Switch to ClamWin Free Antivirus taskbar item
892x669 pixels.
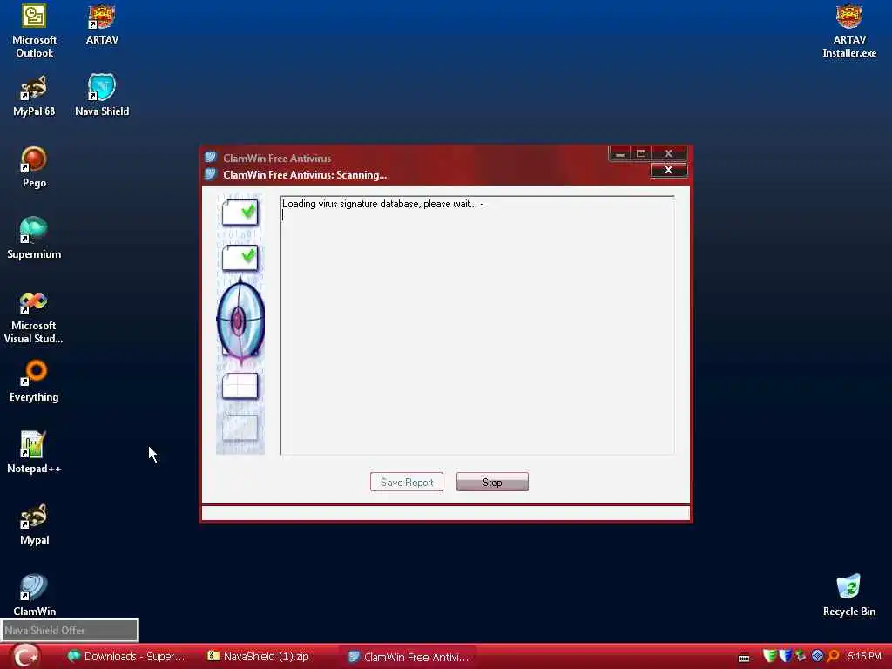(408, 657)
